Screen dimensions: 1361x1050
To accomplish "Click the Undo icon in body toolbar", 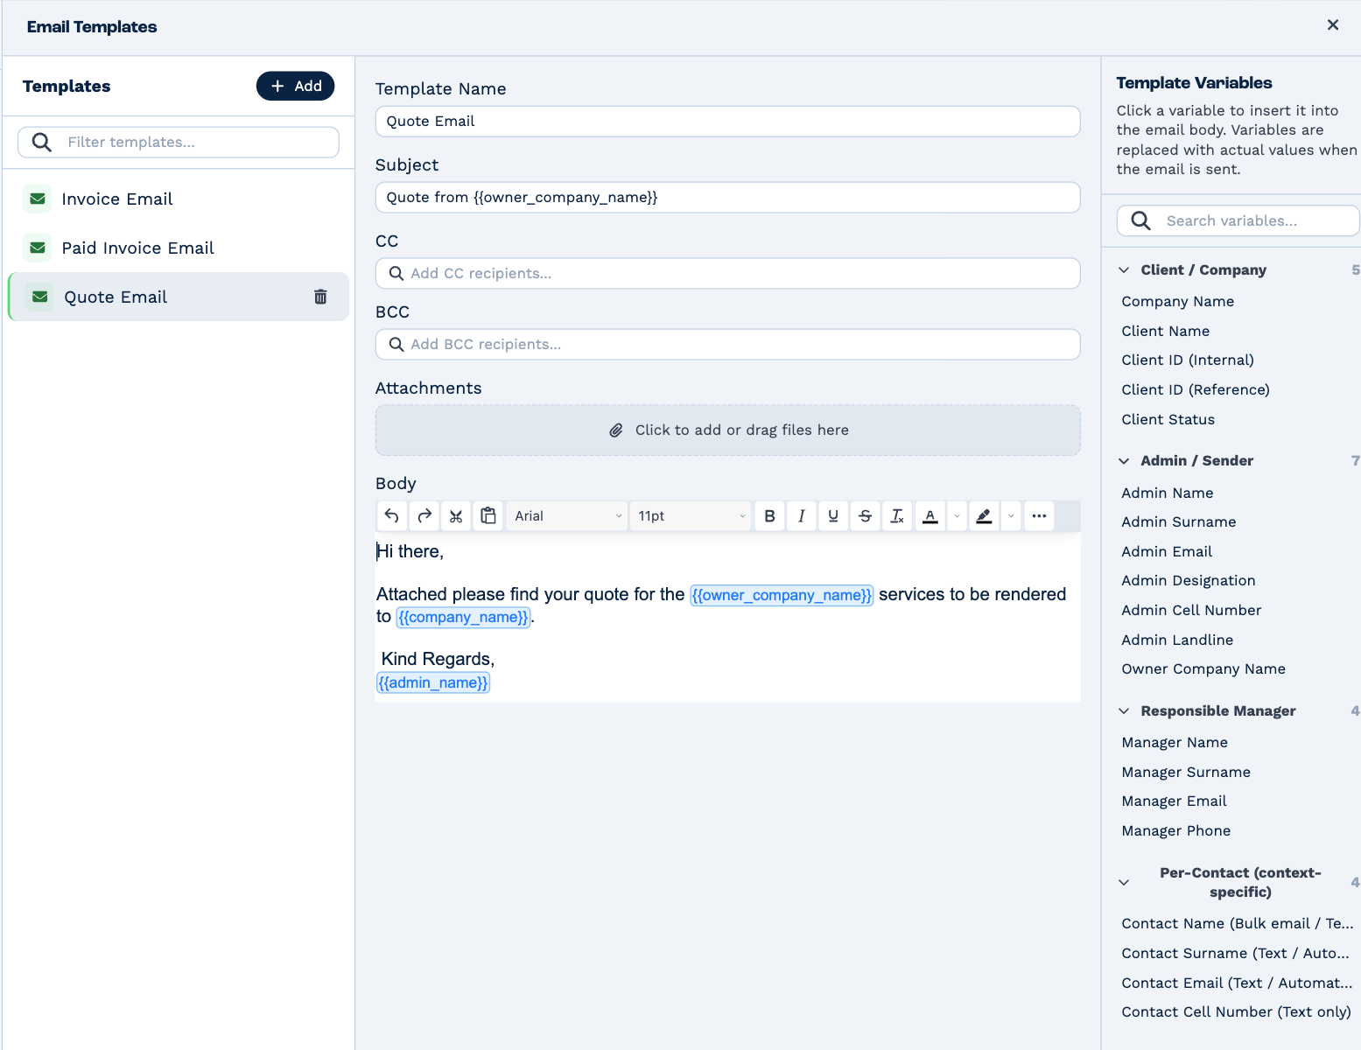I will (x=391, y=516).
